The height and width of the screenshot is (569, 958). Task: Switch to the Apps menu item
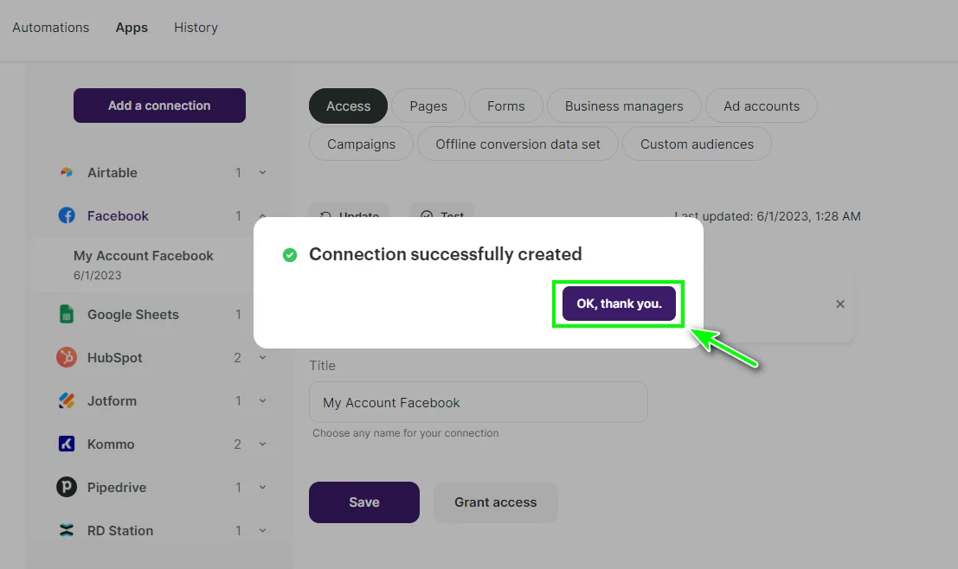[x=132, y=27]
